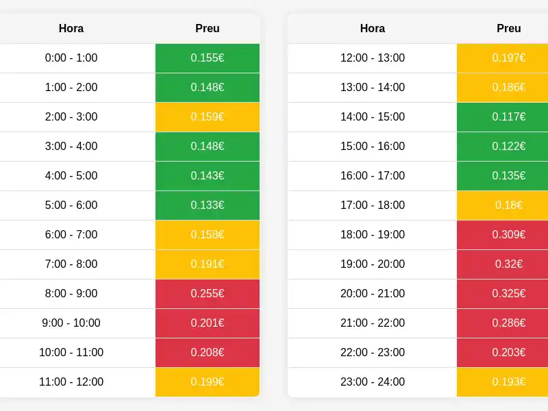Click the right table Preu header
This screenshot has height=411, width=548.
point(509,29)
